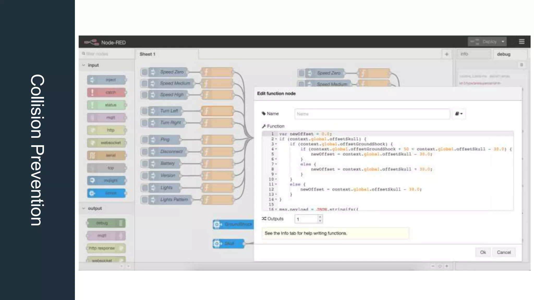Image resolution: width=534 pixels, height=300 pixels.
Task: Click the zoom out icon in the footer
Action: (433, 266)
